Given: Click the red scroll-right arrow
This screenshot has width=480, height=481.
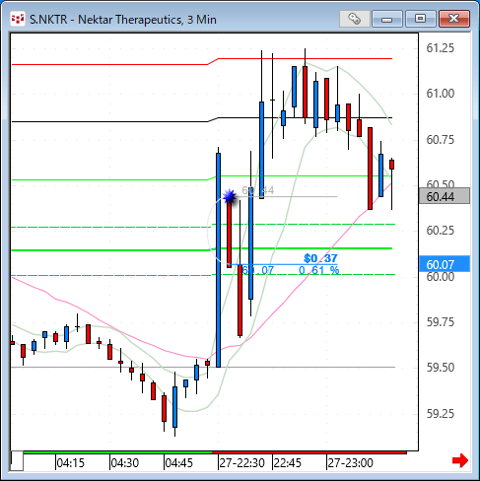Looking at the screenshot, I should click(460, 460).
